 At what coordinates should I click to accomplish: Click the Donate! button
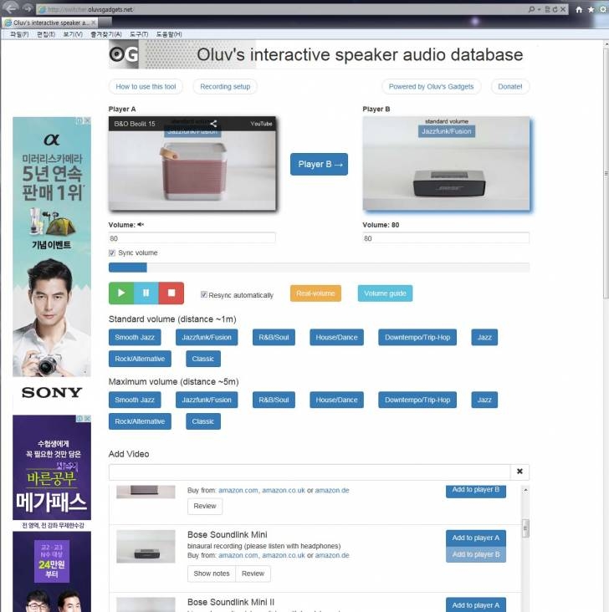coord(509,87)
